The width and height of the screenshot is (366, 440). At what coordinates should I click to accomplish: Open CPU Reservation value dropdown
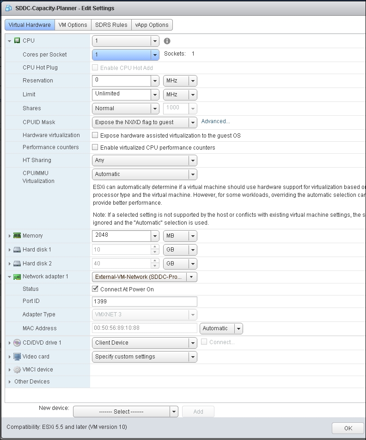pos(155,81)
